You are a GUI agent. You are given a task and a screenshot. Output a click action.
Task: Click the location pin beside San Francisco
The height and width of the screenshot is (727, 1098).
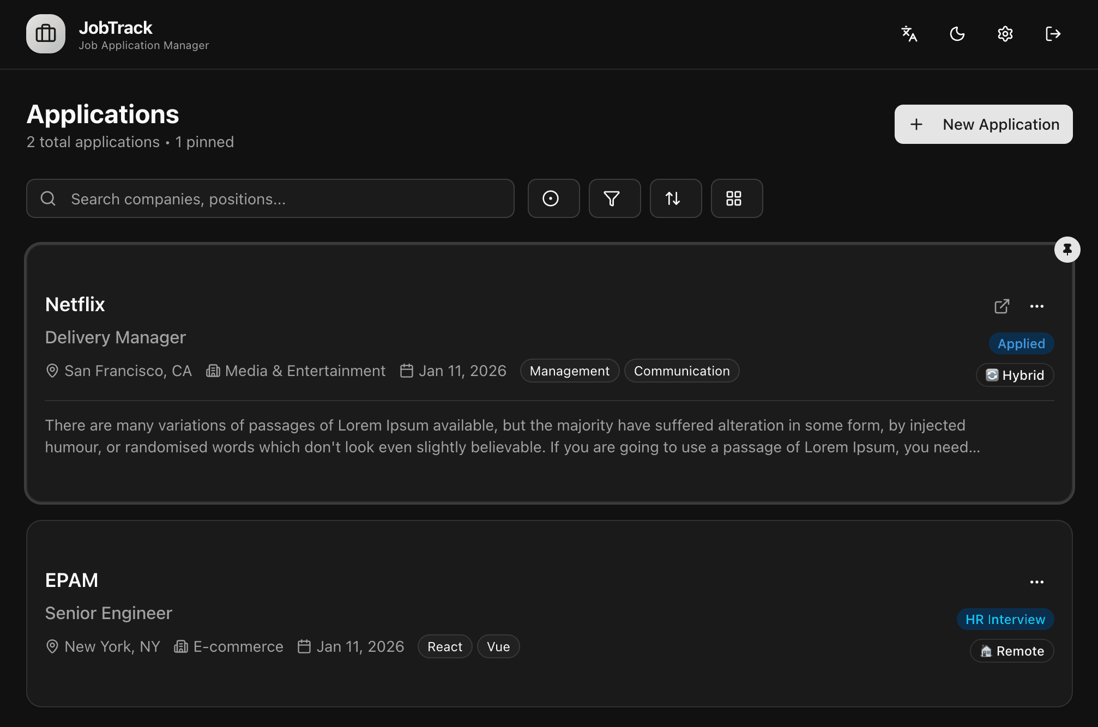click(52, 371)
